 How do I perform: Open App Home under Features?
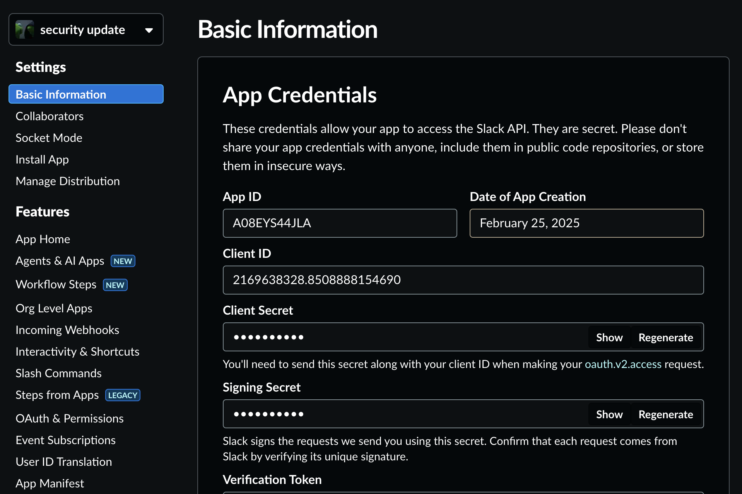point(43,239)
